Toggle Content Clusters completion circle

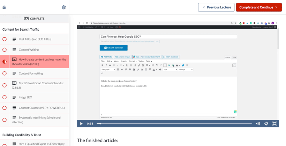[5, 108]
